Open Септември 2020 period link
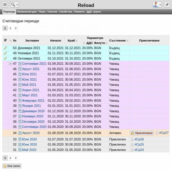The image size is (172, 171). click(34, 127)
